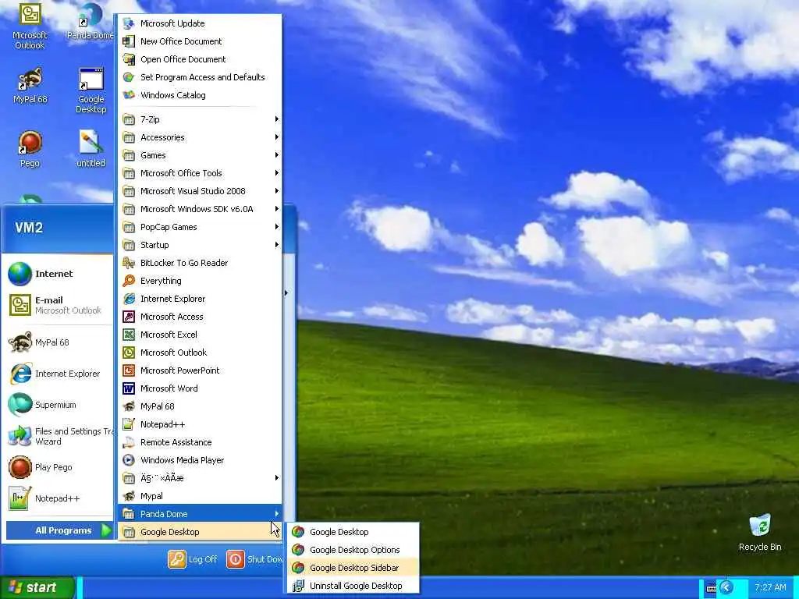Open the Everything search program
This screenshot has height=599, width=799.
(x=200, y=281)
